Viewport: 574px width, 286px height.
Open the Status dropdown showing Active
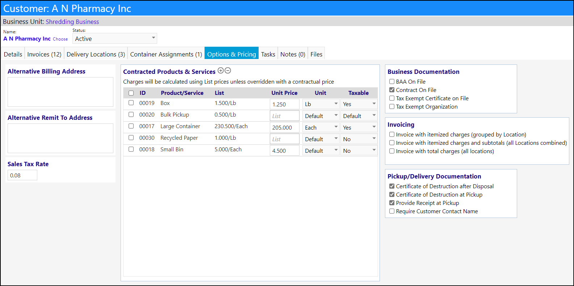[x=115, y=38]
